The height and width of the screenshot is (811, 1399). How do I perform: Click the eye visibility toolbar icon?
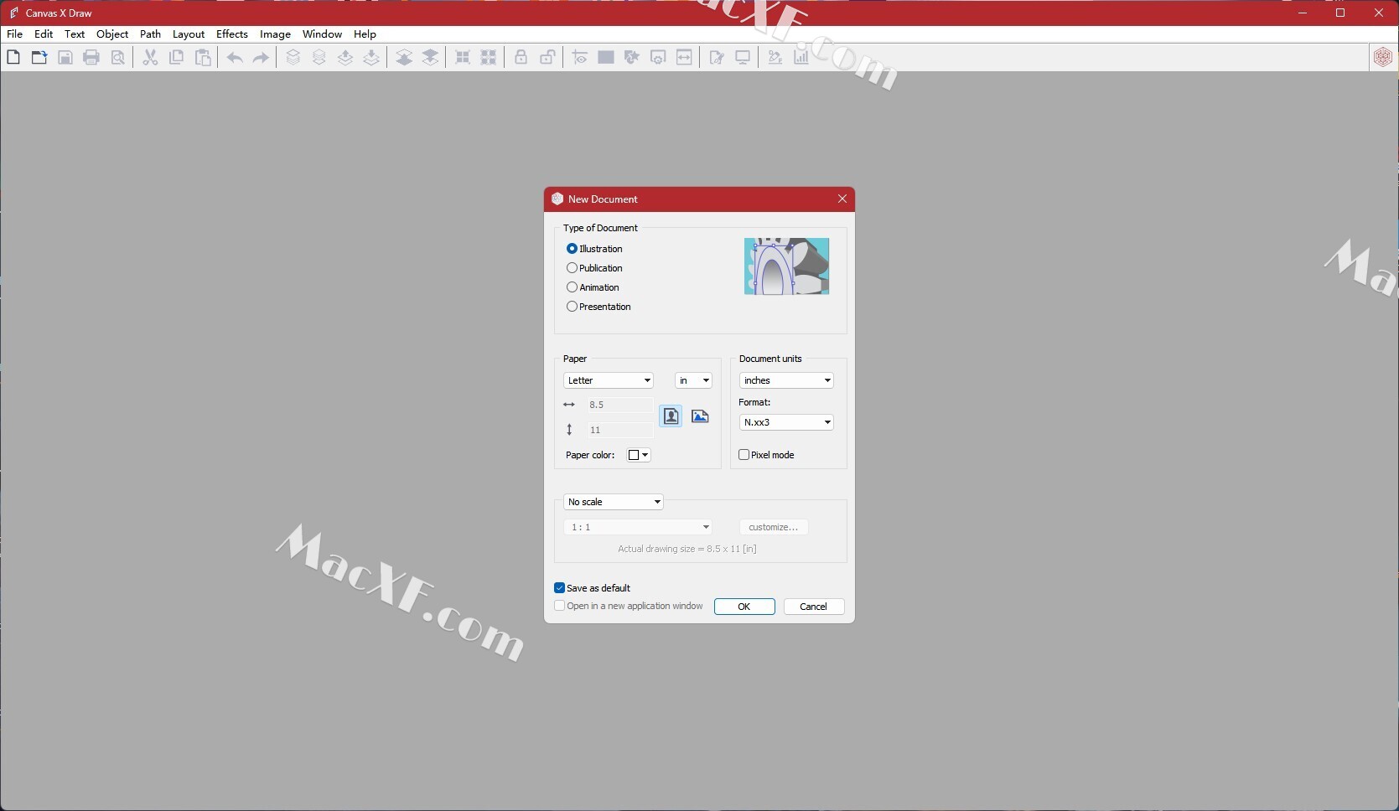[x=579, y=57]
